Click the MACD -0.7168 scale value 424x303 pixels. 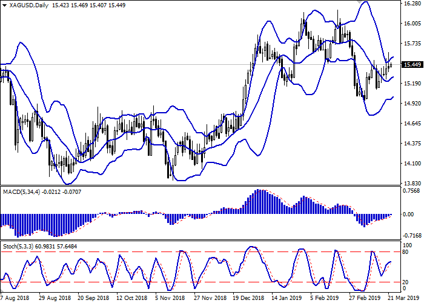[x=411, y=235]
